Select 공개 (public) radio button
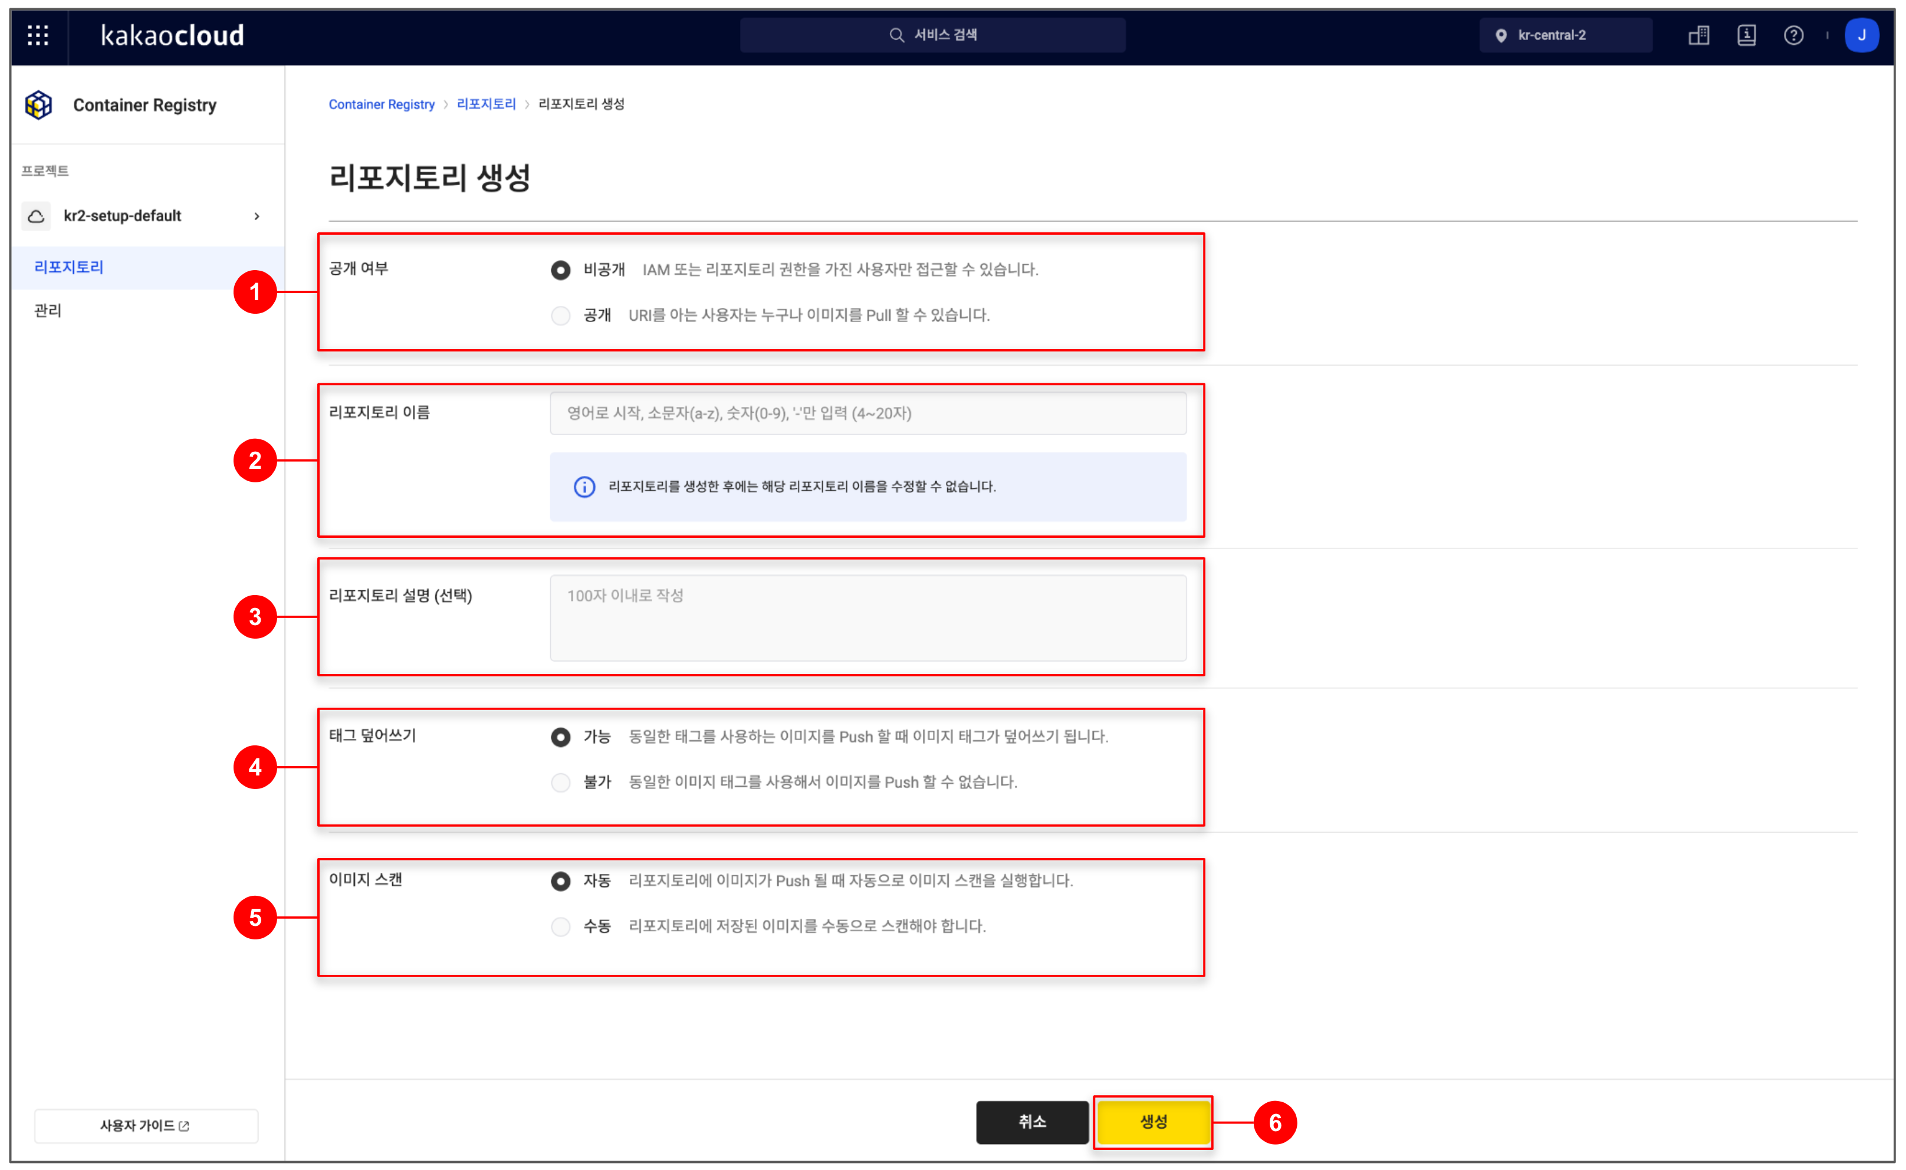 coord(561,315)
